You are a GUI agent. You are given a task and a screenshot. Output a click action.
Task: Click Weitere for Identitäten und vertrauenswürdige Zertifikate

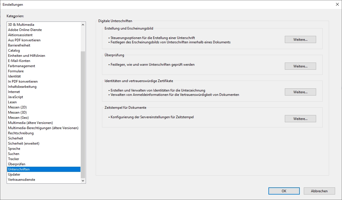click(x=300, y=92)
